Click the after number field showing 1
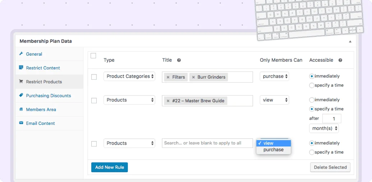The width and height of the screenshot is (372, 182). click(332, 118)
